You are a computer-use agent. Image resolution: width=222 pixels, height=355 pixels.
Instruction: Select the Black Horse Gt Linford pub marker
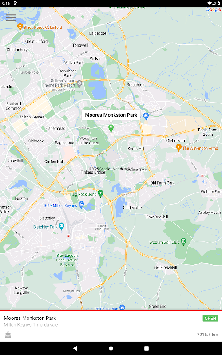(20, 27)
